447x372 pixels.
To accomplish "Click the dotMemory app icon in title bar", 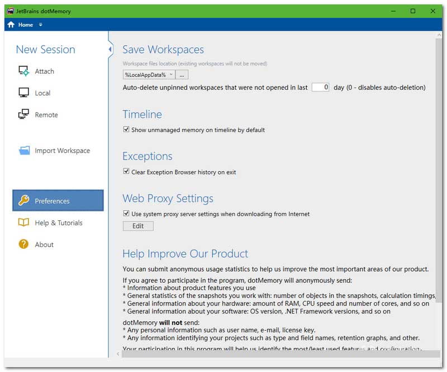I will 11,11.
